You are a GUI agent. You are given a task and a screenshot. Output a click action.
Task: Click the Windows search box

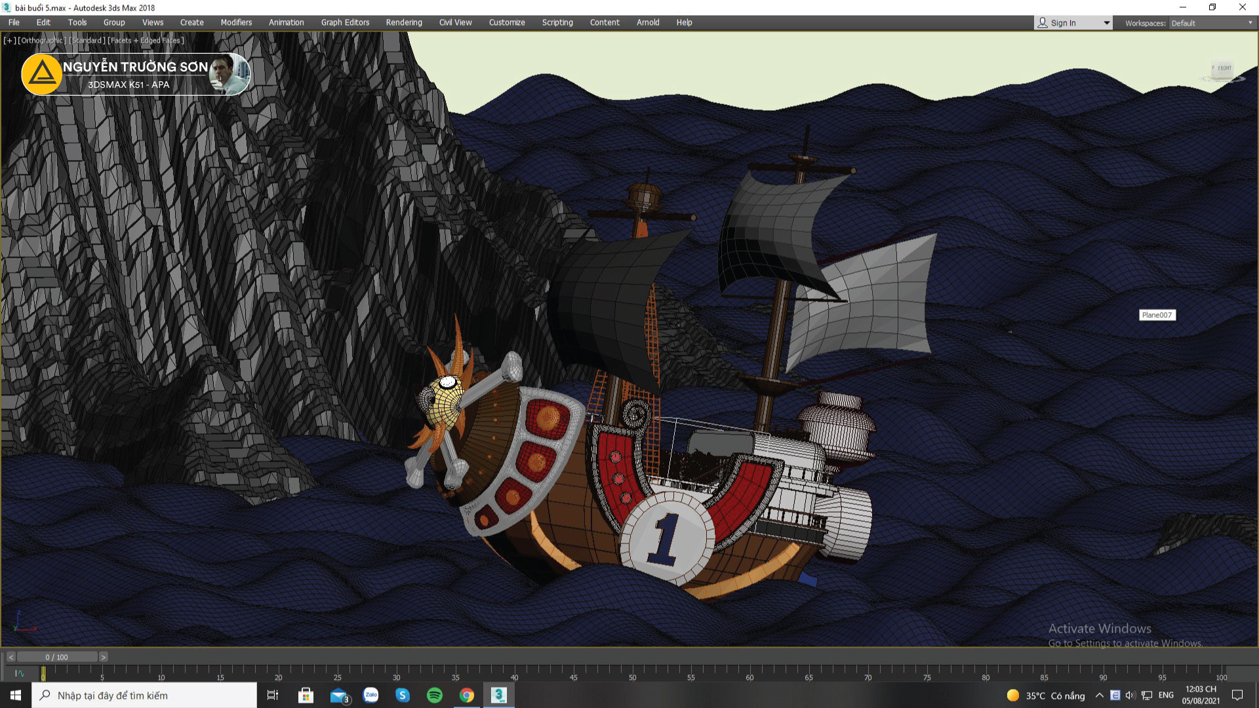[144, 695]
